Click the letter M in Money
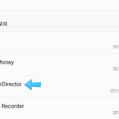The image size is (119, 119). [x=1, y=62]
